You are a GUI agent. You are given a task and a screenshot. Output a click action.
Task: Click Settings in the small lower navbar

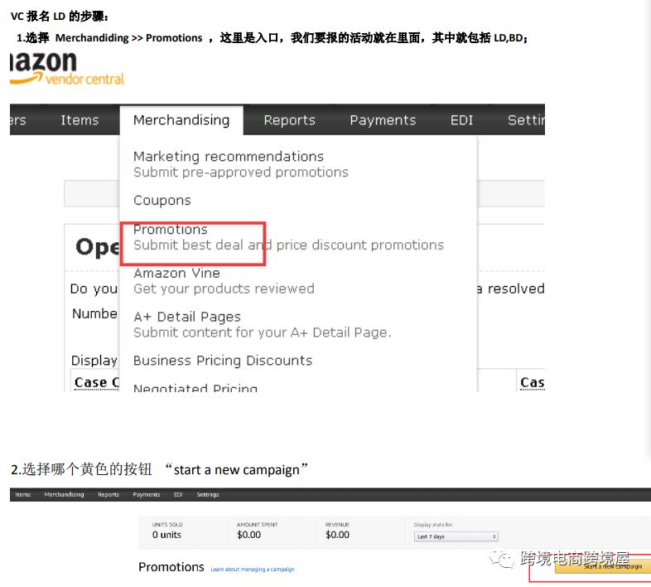208,494
